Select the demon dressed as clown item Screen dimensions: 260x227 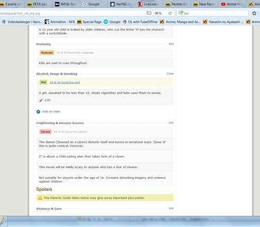point(105,144)
